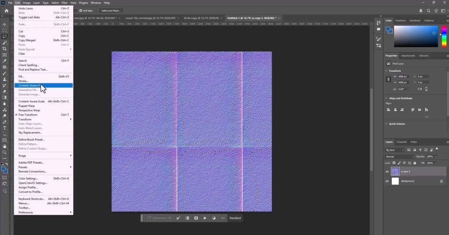Toggle lock image pixels brush icon
Screen dimensions: 449x235
coord(399,163)
